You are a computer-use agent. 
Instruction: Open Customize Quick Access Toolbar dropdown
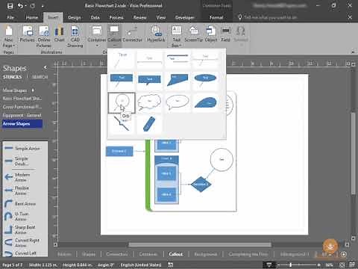tap(43, 6)
